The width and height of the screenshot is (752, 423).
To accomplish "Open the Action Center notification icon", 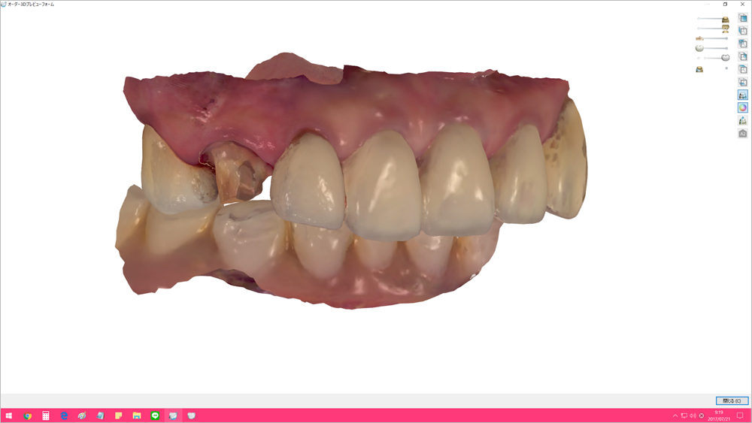I will (740, 415).
